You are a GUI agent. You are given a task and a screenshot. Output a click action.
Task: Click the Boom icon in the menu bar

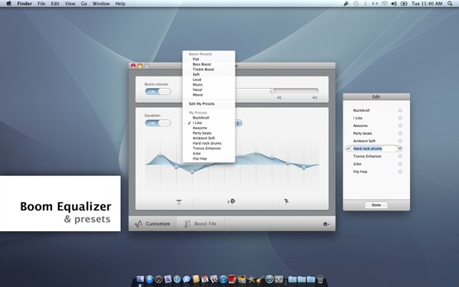click(347, 4)
